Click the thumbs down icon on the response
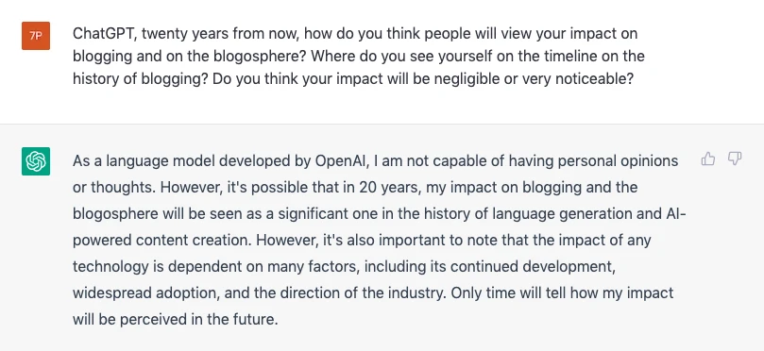This screenshot has height=351, width=764. pyautogui.click(x=735, y=159)
